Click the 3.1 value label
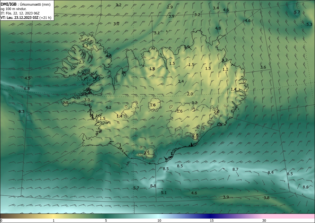Screen dimensions: 315x223 click(157, 33)
